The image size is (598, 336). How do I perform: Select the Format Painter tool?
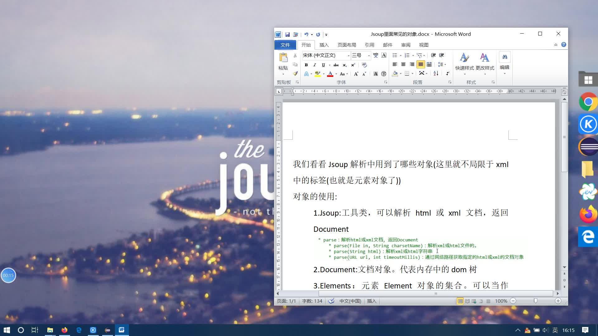(295, 74)
